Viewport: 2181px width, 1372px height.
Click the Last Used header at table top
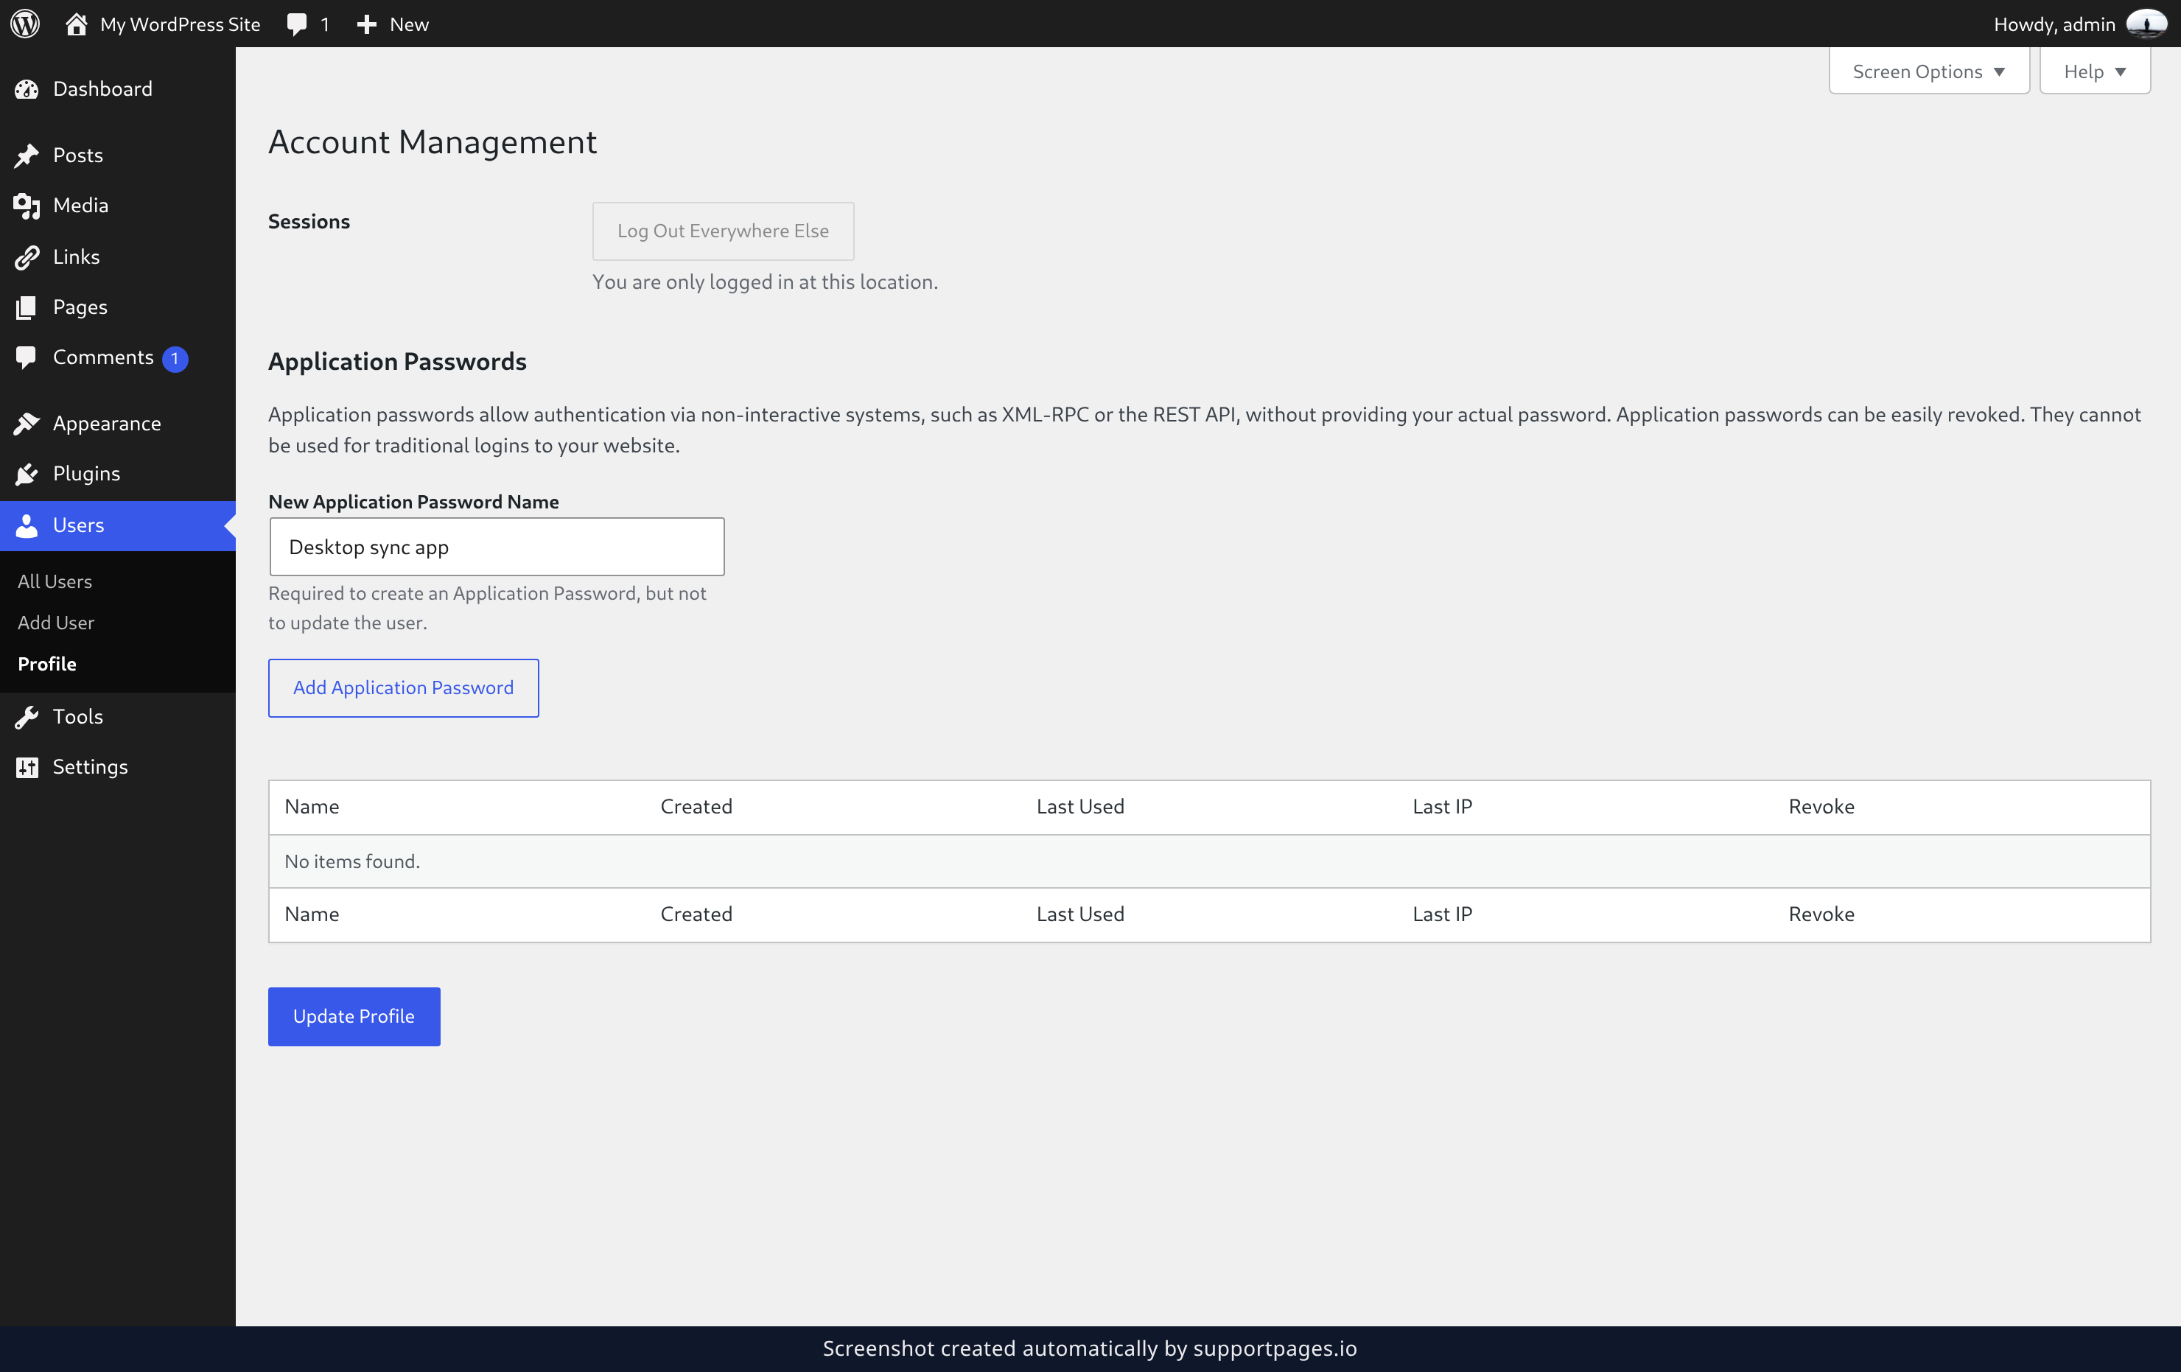click(1080, 806)
